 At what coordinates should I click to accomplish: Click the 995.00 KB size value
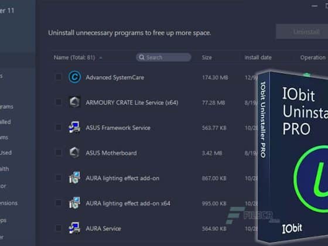click(x=214, y=204)
